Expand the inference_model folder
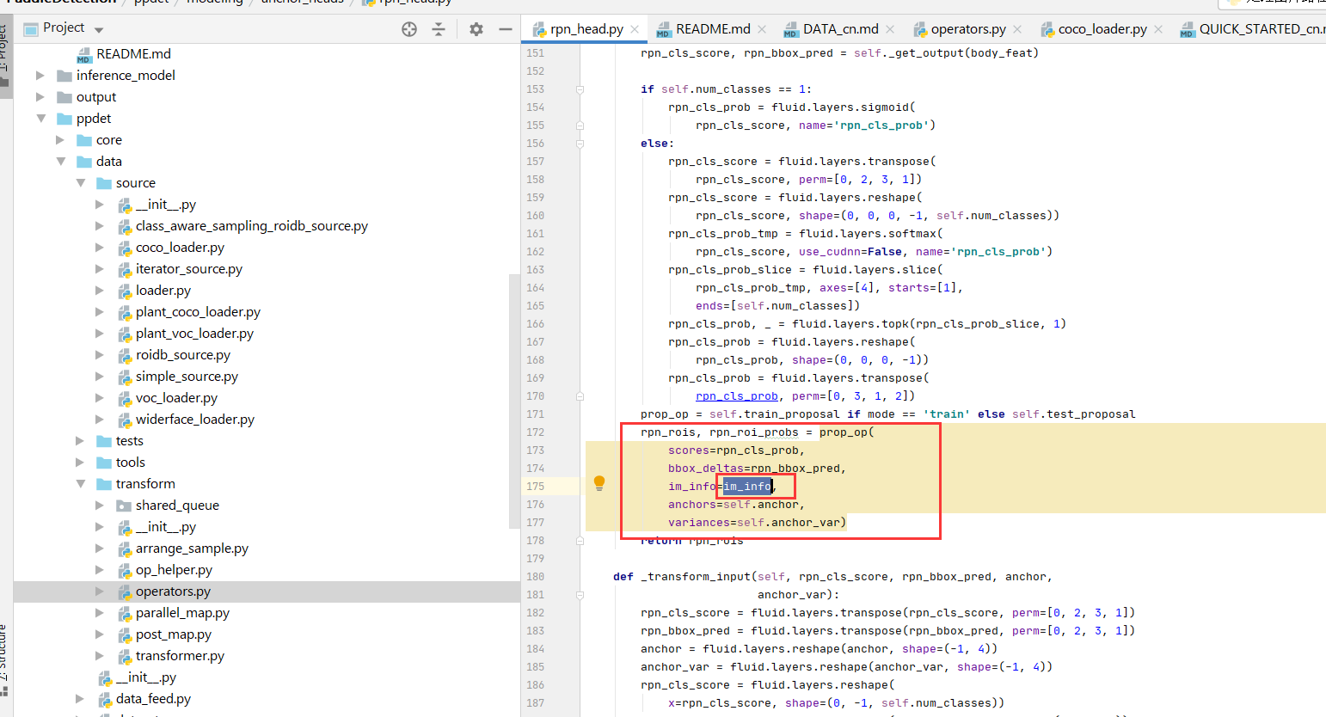Screen dimensions: 1326x717 [x=40, y=76]
